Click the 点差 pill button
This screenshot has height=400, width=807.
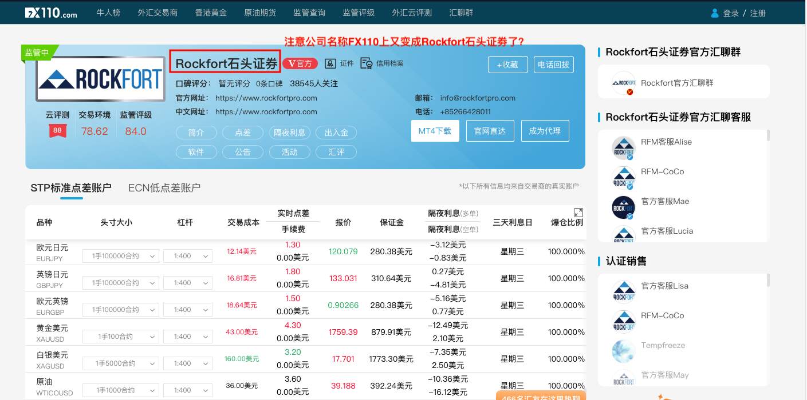pos(243,133)
